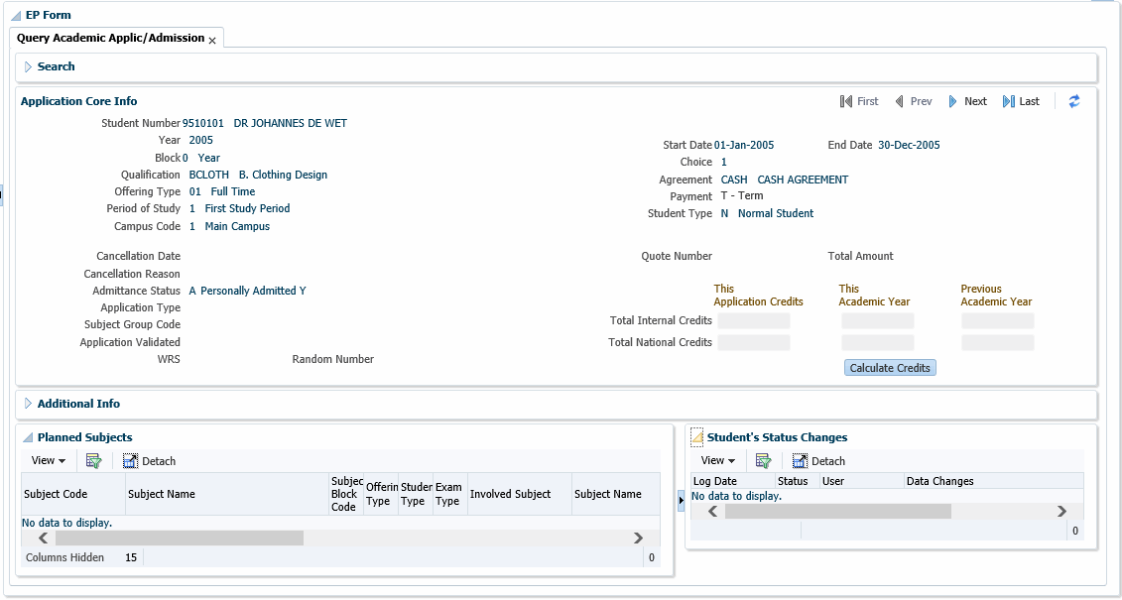Screen dimensions: 1122x600
Task: Select the Total Internal Credits field
Action: pos(754,319)
